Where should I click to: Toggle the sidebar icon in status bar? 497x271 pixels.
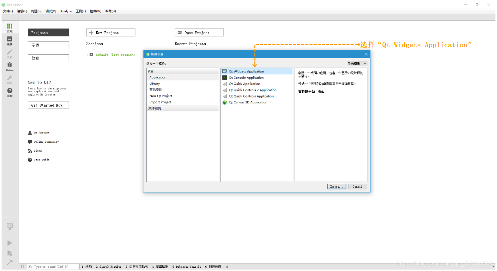point(22,267)
